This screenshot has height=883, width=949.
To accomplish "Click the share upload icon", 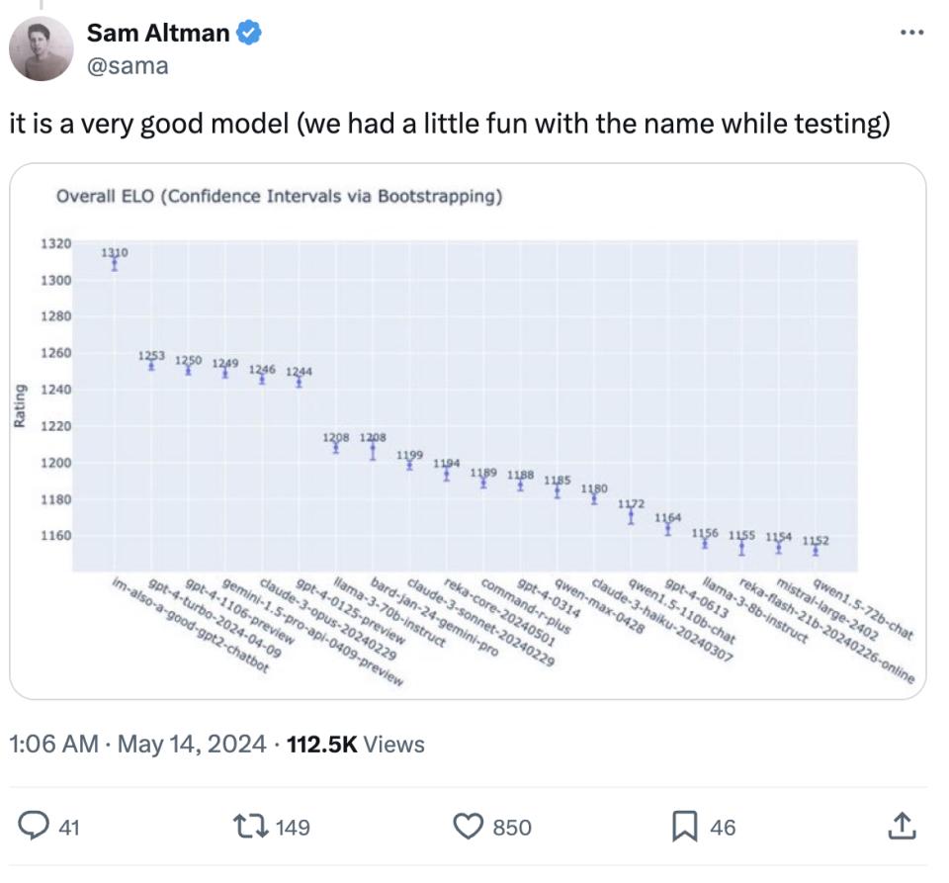I will point(901,827).
